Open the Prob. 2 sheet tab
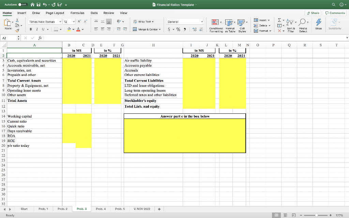 tap(62, 209)
